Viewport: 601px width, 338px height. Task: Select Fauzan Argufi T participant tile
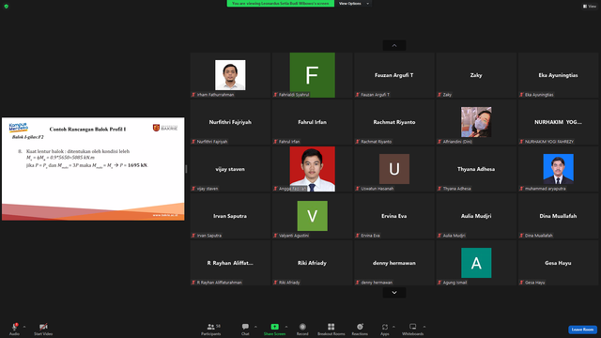tap(394, 75)
